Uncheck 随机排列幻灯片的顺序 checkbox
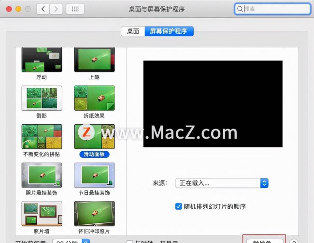 click(178, 206)
